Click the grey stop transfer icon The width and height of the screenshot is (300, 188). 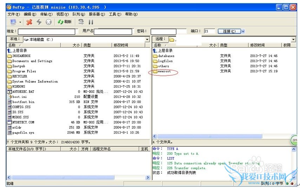pyautogui.click(x=48, y=22)
